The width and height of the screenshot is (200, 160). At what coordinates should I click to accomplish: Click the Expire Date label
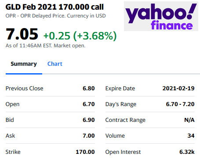coord(120,89)
